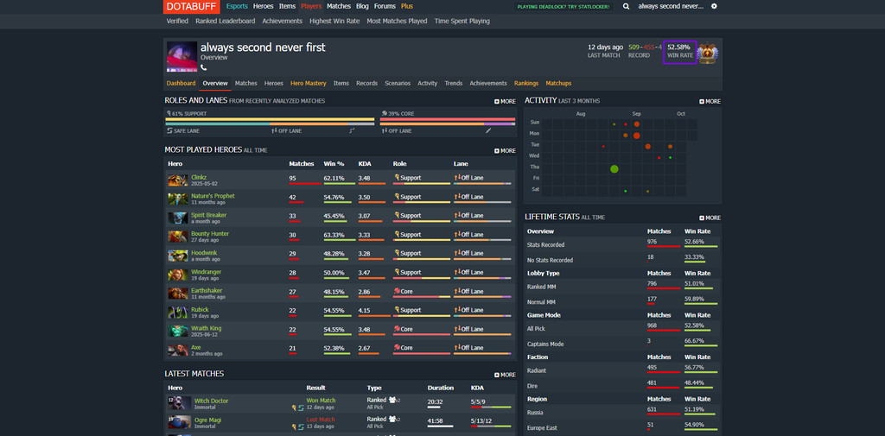Click the 39% CORE role bar
The width and height of the screenshot is (885, 436).
pyautogui.click(x=448, y=119)
